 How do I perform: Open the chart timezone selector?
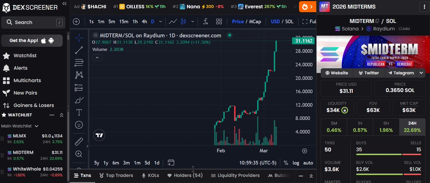(x=258, y=163)
